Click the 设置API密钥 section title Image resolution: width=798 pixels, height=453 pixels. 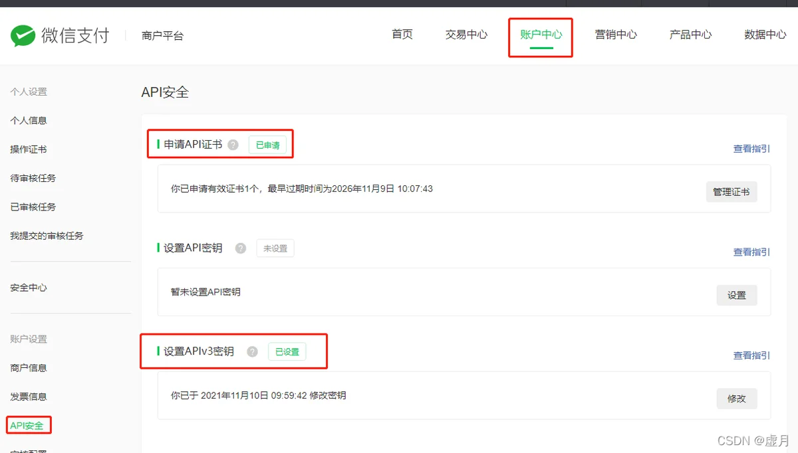193,248
